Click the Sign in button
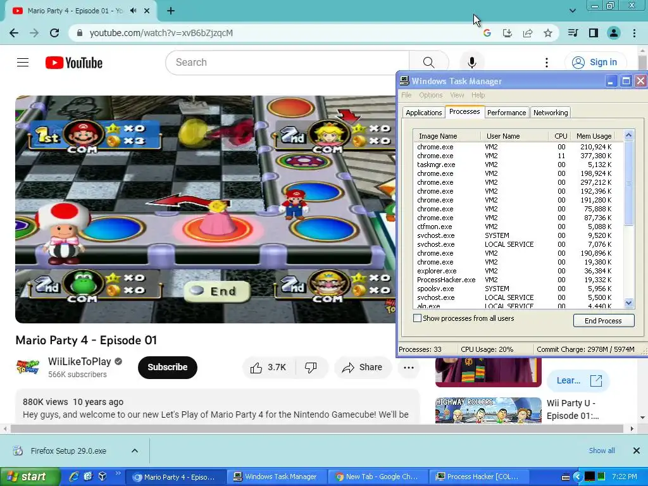The width and height of the screenshot is (648, 486). point(595,63)
